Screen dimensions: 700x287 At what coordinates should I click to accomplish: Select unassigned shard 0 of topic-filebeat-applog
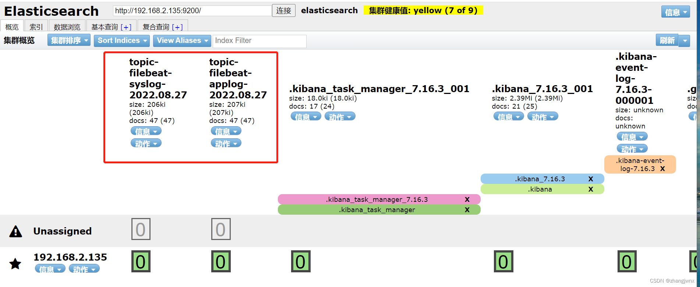(221, 229)
